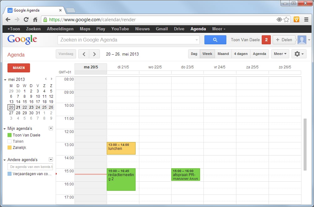Screen dimensions: 314x207
Task: Click the add acquaintance's agenda field
Action: pyautogui.click(x=30, y=167)
